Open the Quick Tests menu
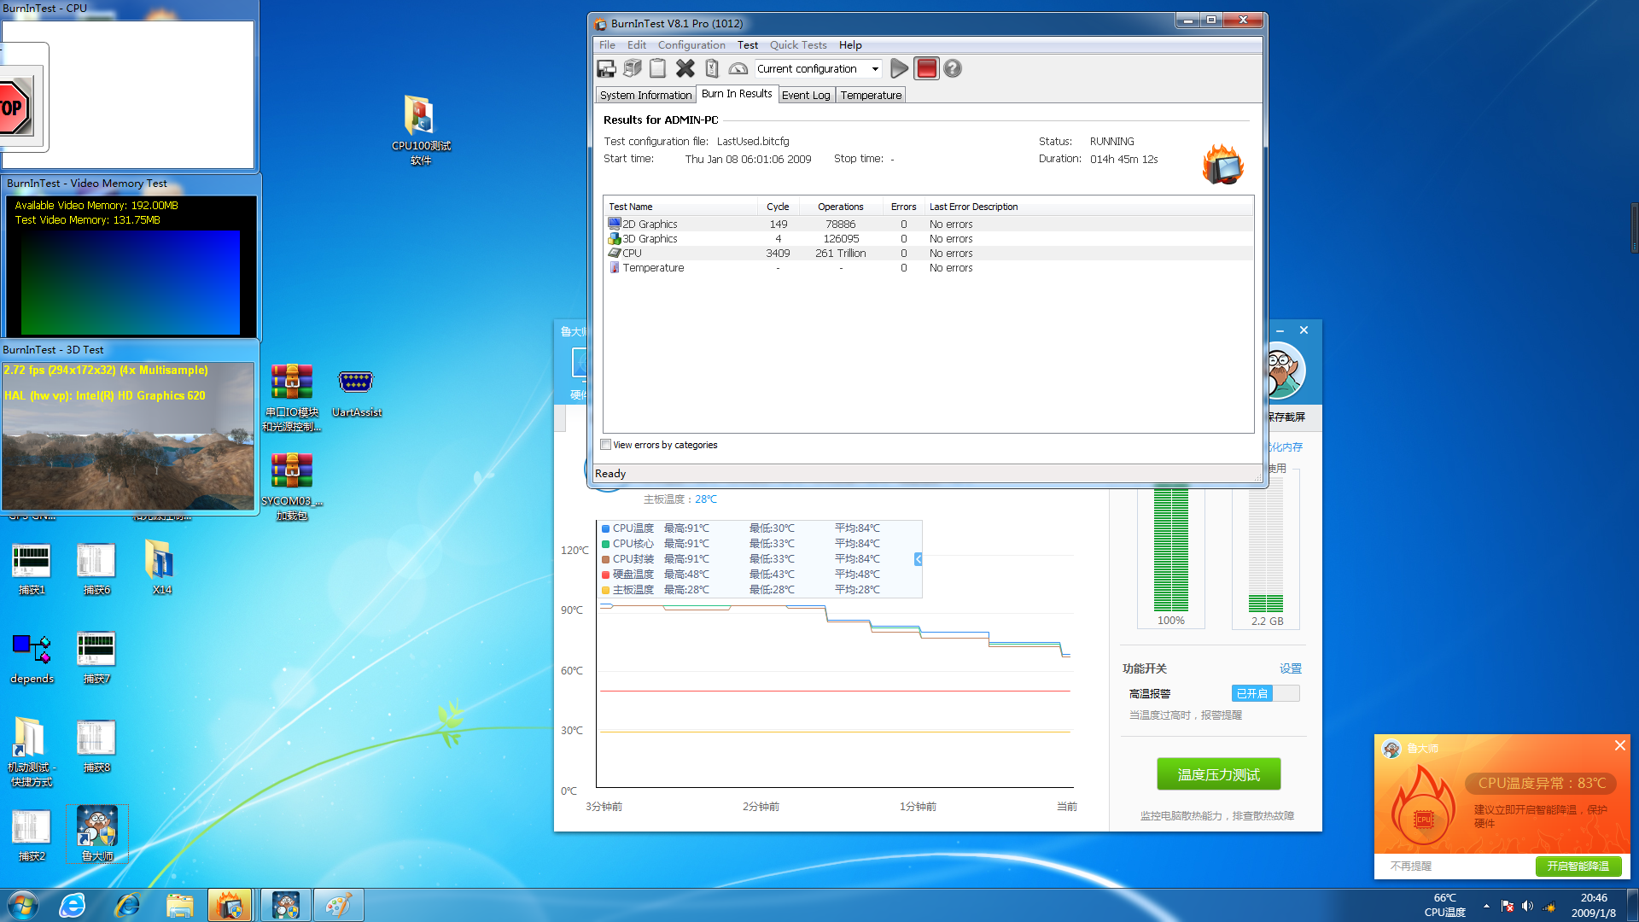Screen dimensions: 1639x922 click(797, 45)
